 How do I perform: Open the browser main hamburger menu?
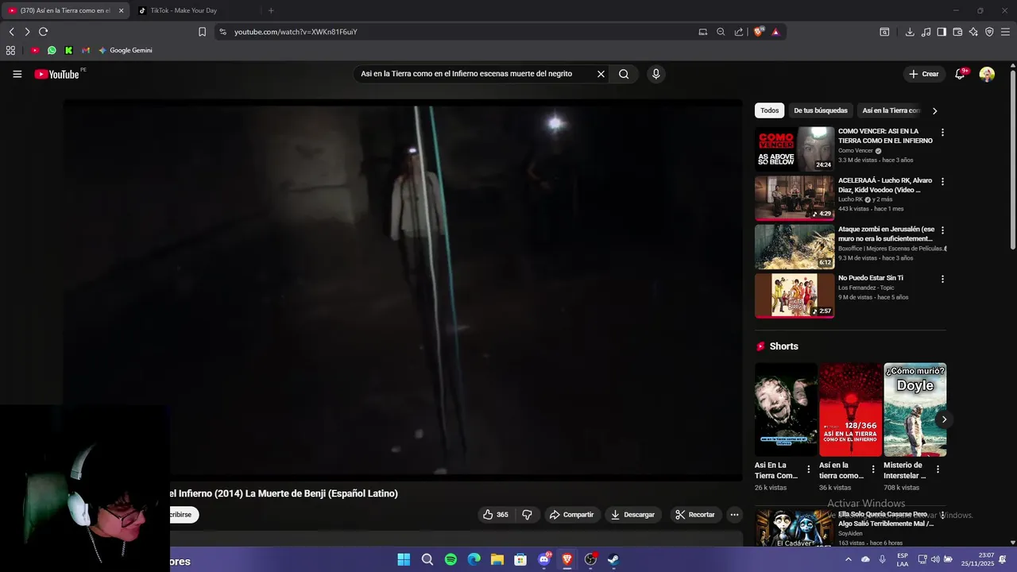[x=1006, y=32]
